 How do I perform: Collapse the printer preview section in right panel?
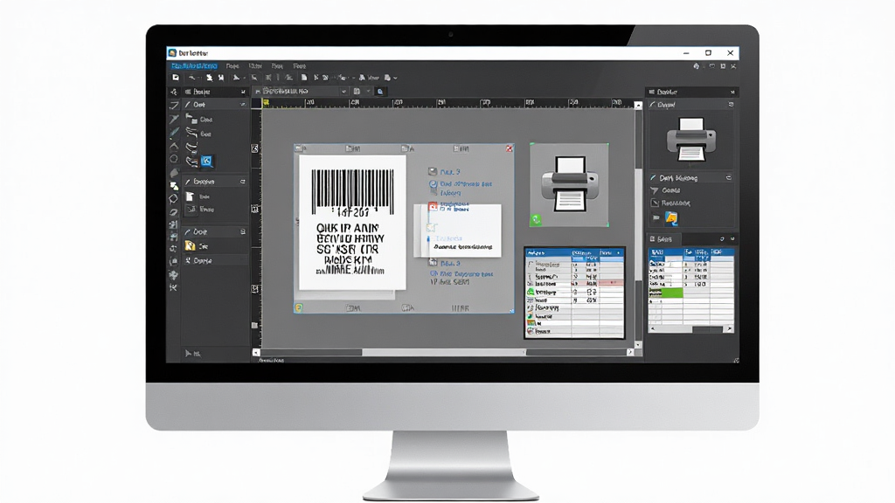[731, 105]
